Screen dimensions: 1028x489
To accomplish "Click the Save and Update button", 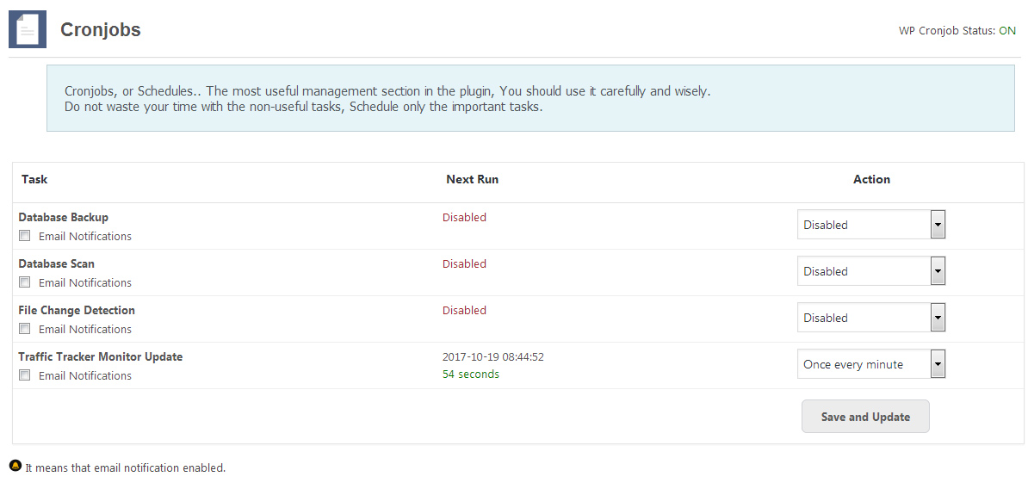I will [x=865, y=417].
